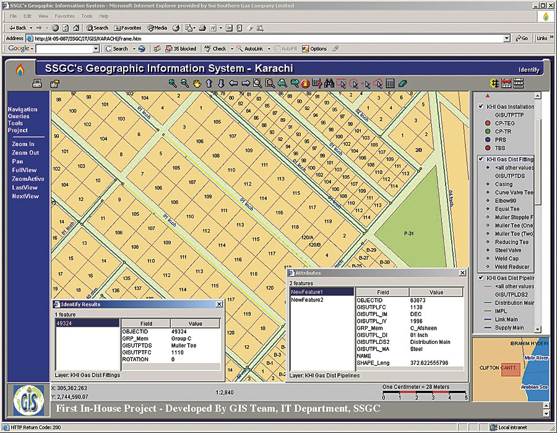Viewport: 557px width, 433px height.
Task: Open the address bar dropdown arrow
Action: [x=507, y=38]
